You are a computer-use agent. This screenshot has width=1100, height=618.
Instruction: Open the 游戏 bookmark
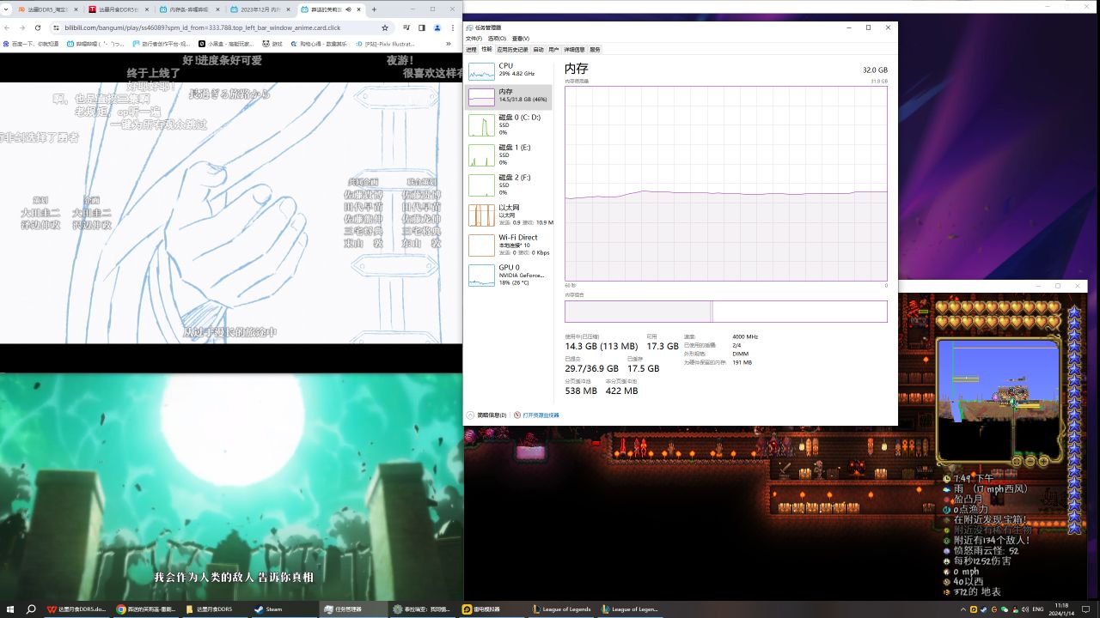272,44
